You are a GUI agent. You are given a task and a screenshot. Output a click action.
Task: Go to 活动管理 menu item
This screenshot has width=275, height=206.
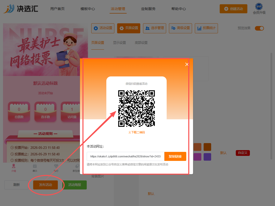click(118, 9)
